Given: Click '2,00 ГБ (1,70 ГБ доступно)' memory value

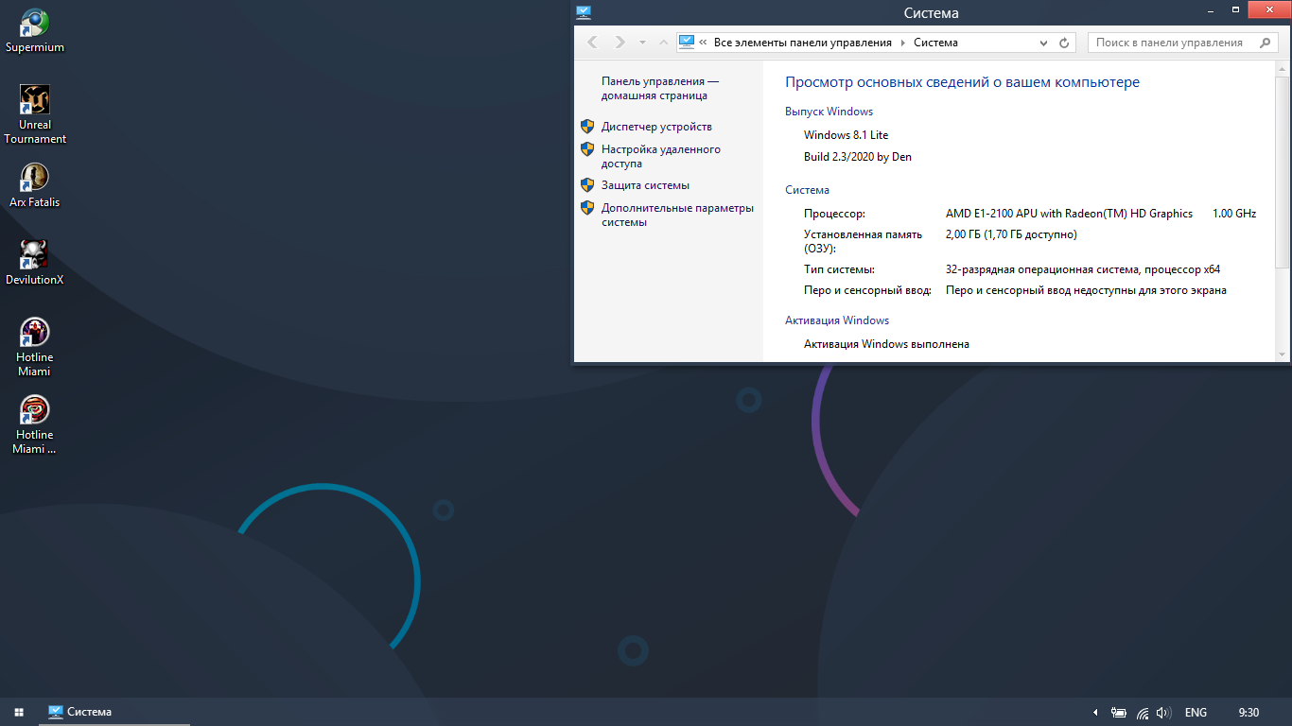Looking at the screenshot, I should (x=1011, y=234).
